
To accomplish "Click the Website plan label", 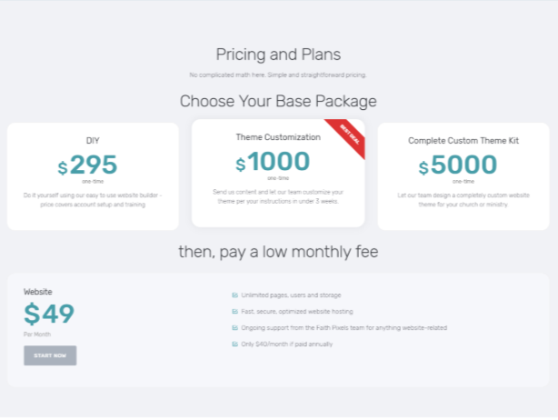I will click(38, 292).
